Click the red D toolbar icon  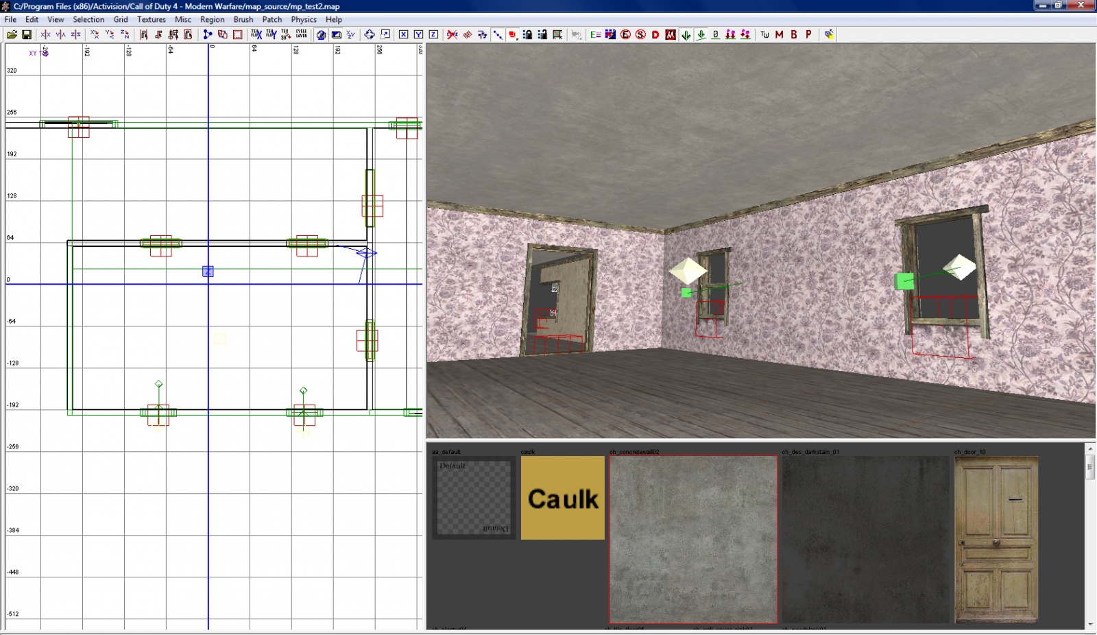655,34
